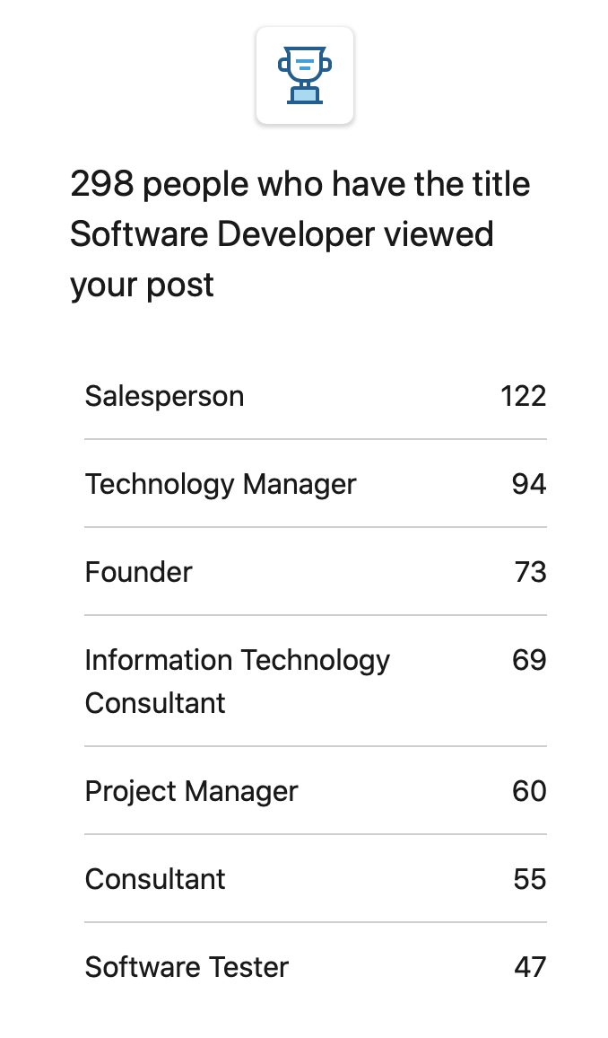
Task: Click the word Consultant under Information Technology
Action: click(154, 703)
